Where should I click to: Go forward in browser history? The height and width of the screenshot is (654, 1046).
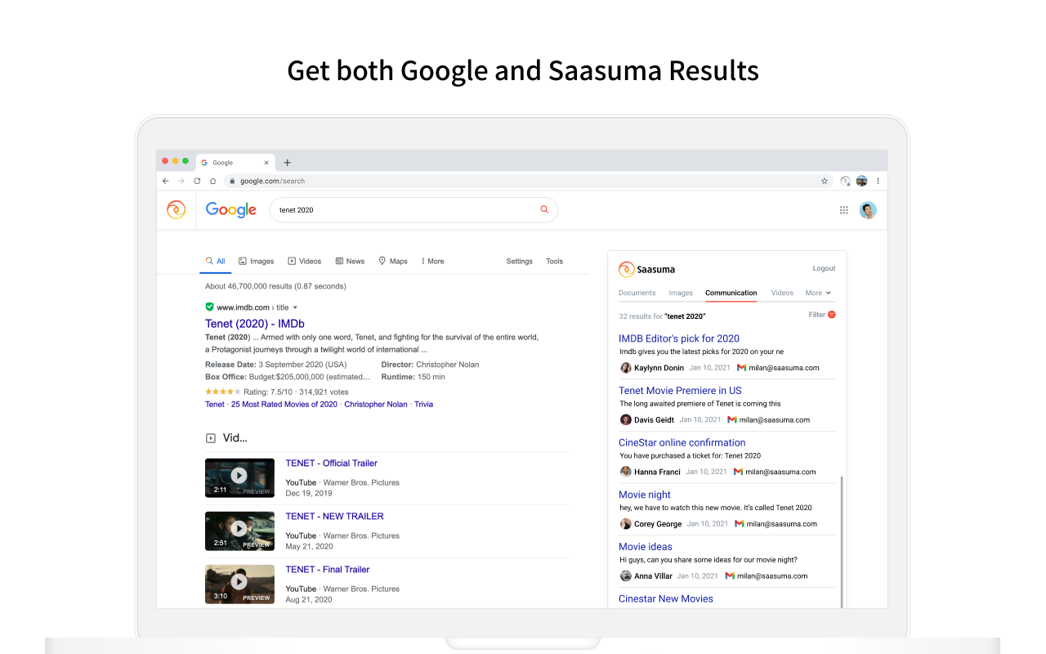click(181, 181)
